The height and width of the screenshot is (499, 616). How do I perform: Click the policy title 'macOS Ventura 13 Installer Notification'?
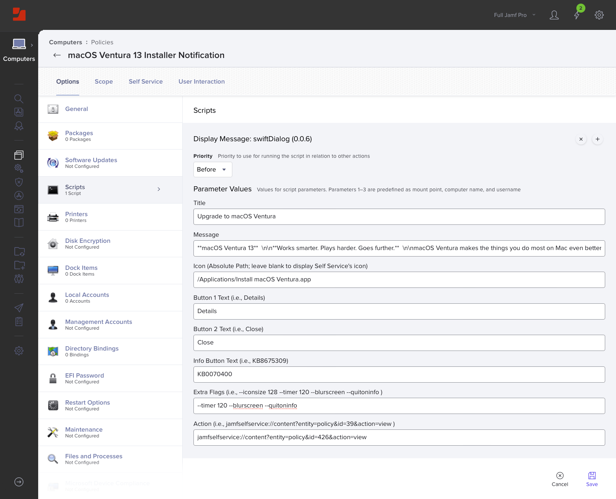(x=146, y=55)
